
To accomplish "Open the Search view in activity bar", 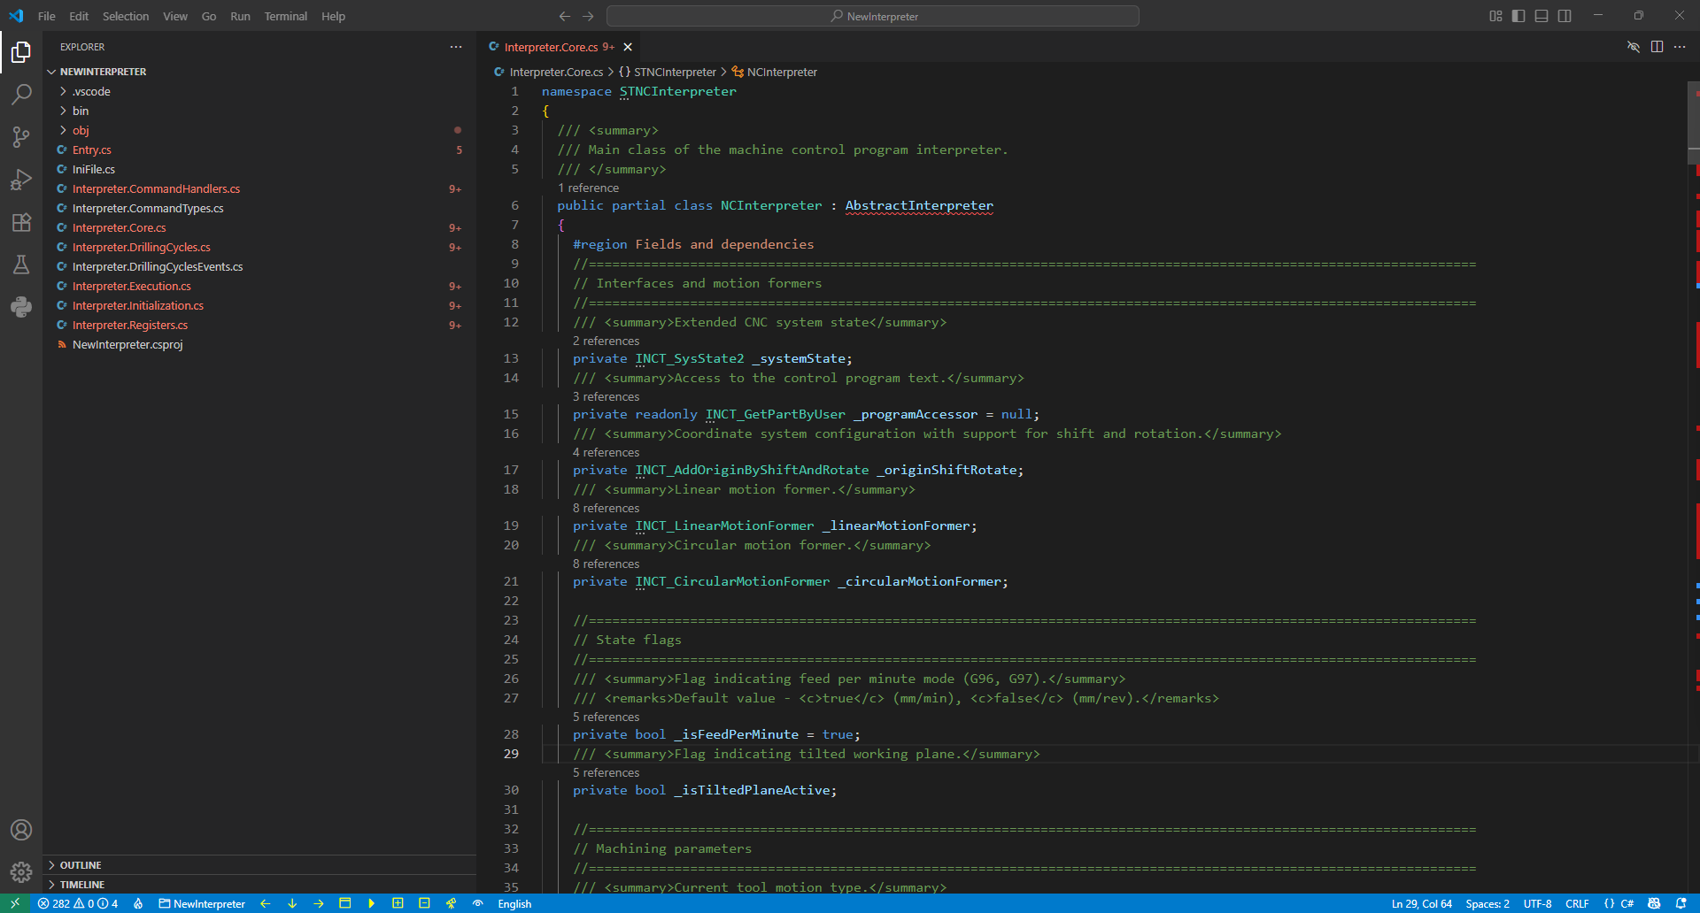I will tap(21, 95).
